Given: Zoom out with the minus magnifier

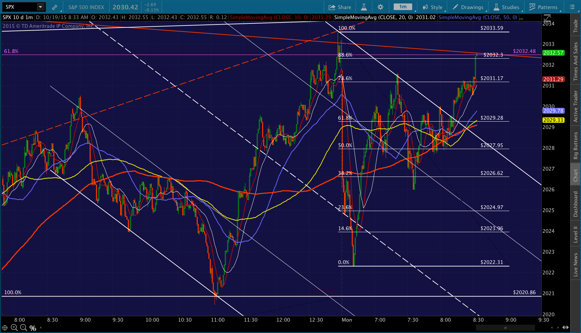Looking at the screenshot, I should click(x=23, y=328).
